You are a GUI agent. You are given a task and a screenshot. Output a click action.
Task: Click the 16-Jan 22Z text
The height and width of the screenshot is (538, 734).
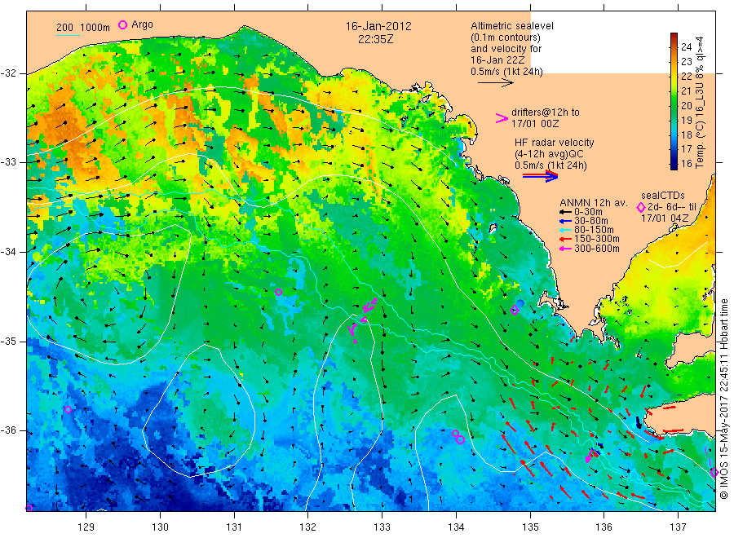pos(497,60)
